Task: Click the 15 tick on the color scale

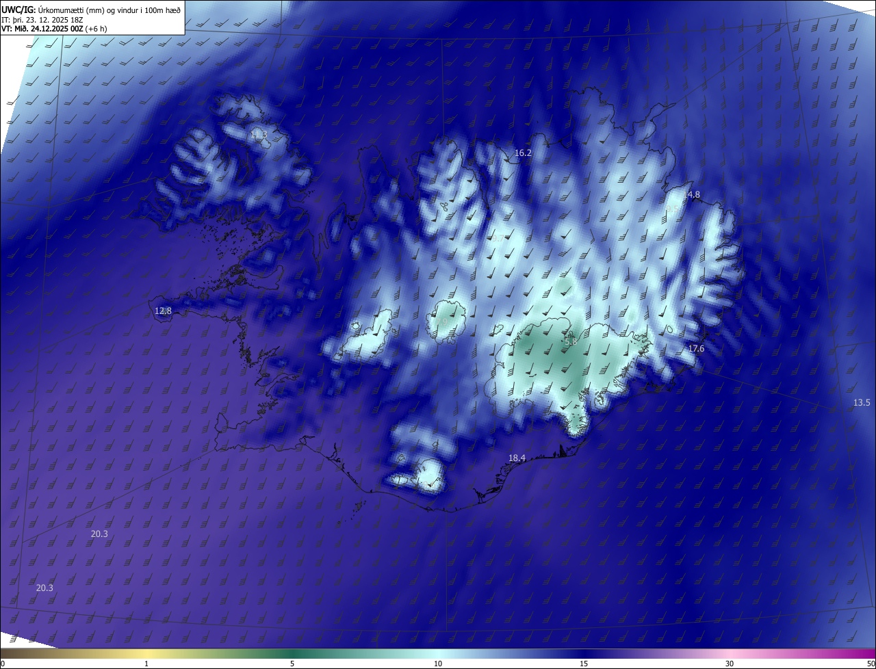Action: [584, 664]
